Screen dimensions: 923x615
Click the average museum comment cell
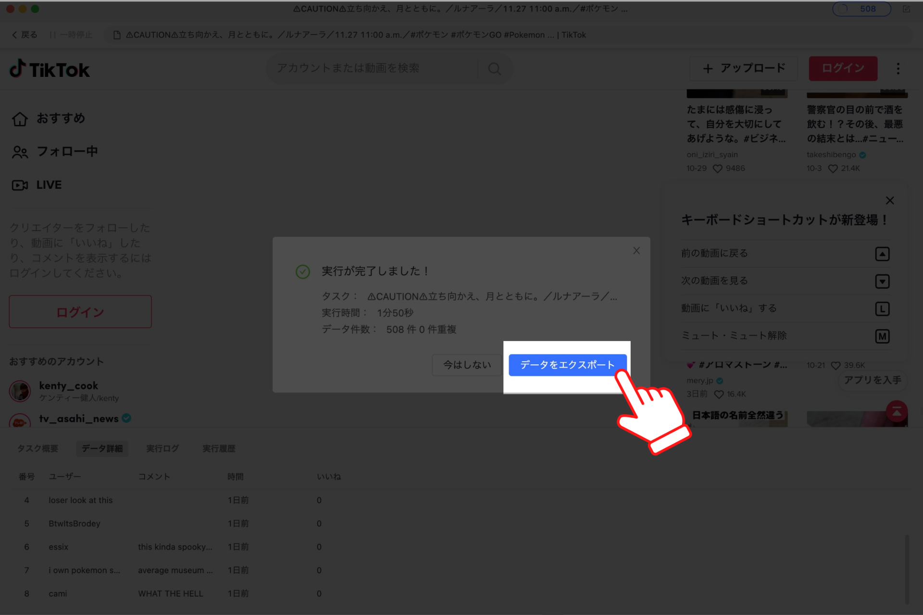(x=175, y=570)
